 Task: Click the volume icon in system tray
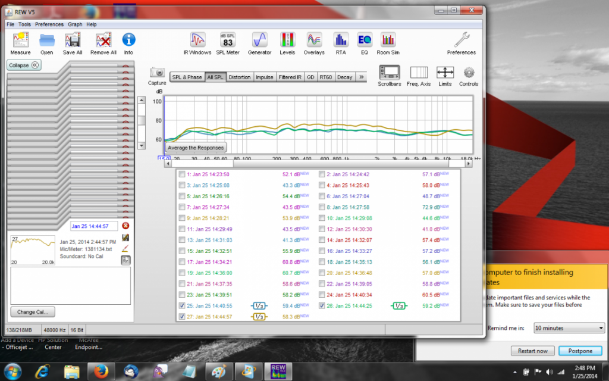[549, 372]
